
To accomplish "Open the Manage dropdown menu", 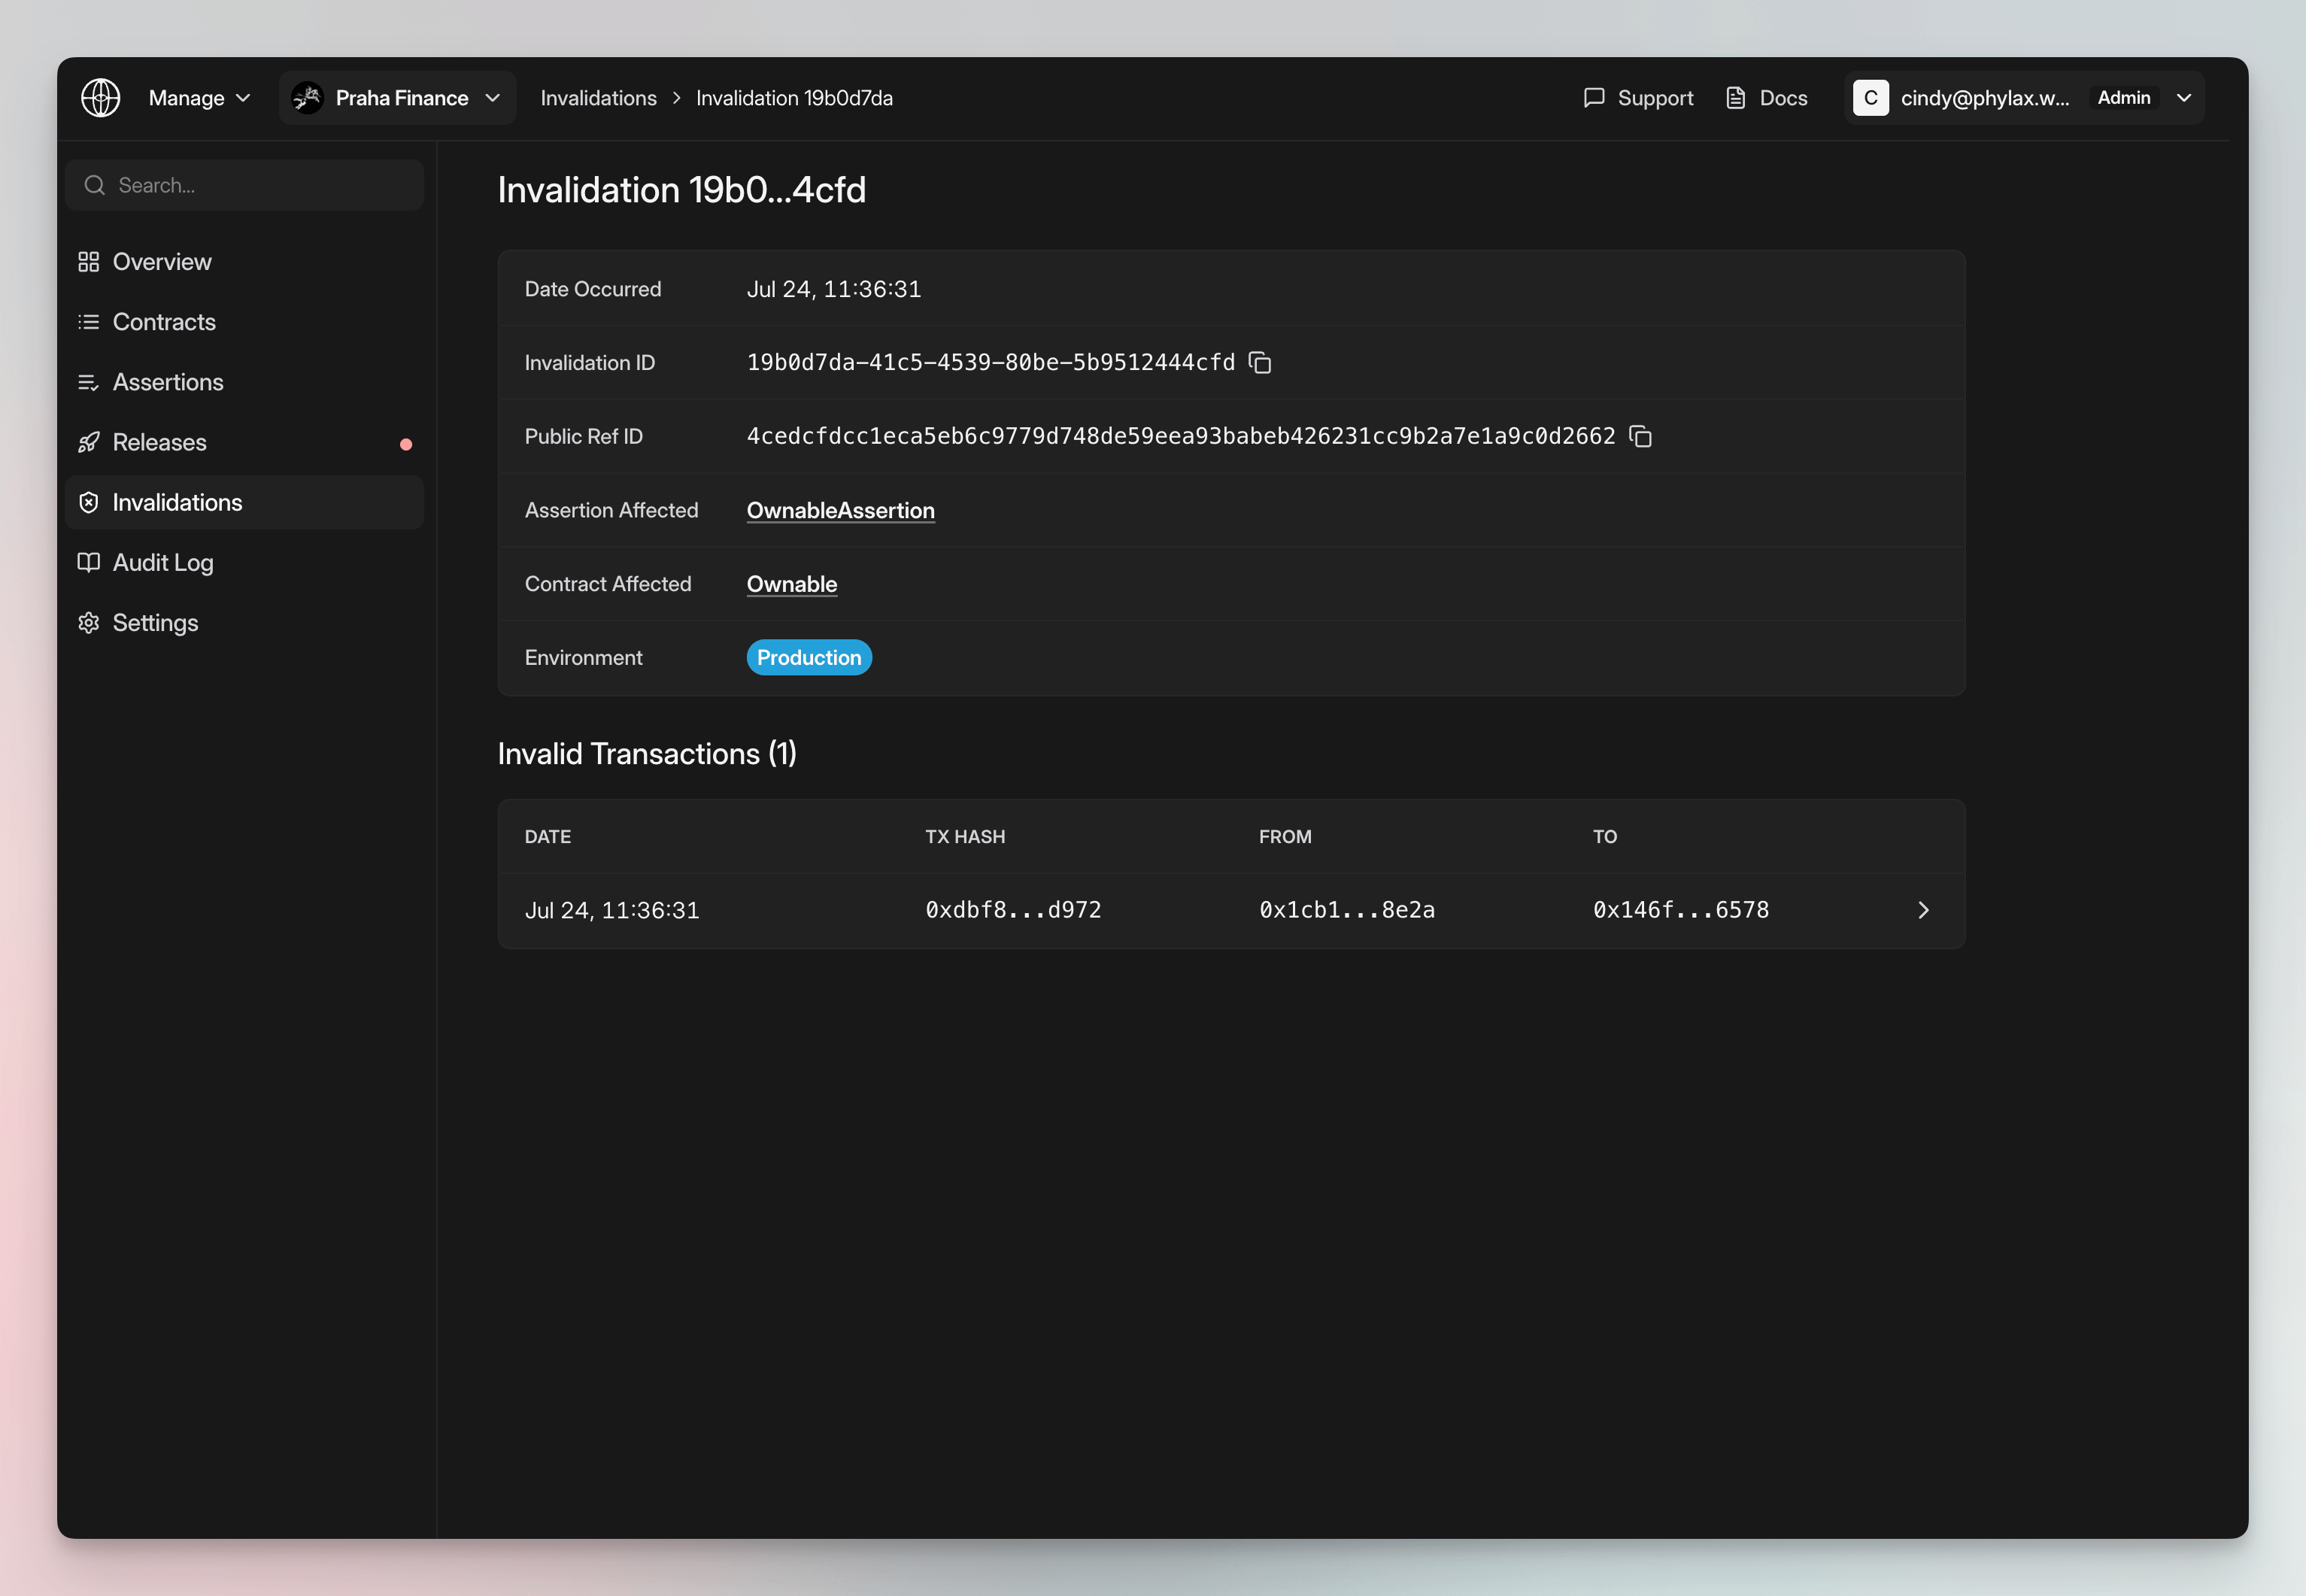I will tap(199, 98).
